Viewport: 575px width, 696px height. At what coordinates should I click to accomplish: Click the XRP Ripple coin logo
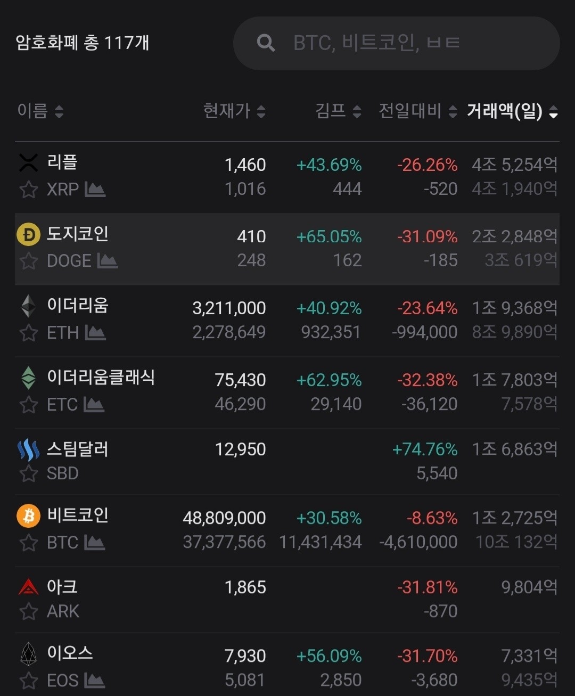pyautogui.click(x=28, y=163)
